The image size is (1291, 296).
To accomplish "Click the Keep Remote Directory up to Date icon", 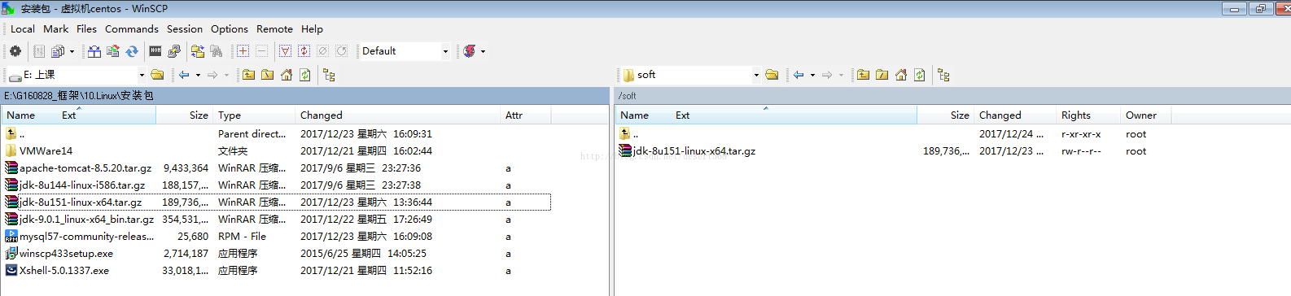I will click(132, 51).
